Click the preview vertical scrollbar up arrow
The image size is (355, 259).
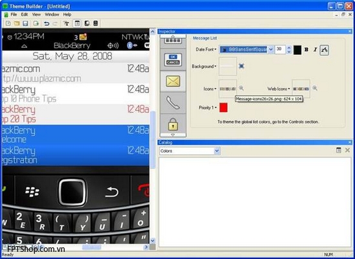click(x=153, y=32)
